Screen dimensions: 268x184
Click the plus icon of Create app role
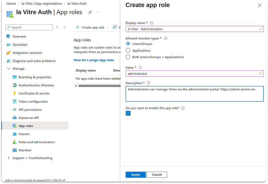(x=78, y=27)
